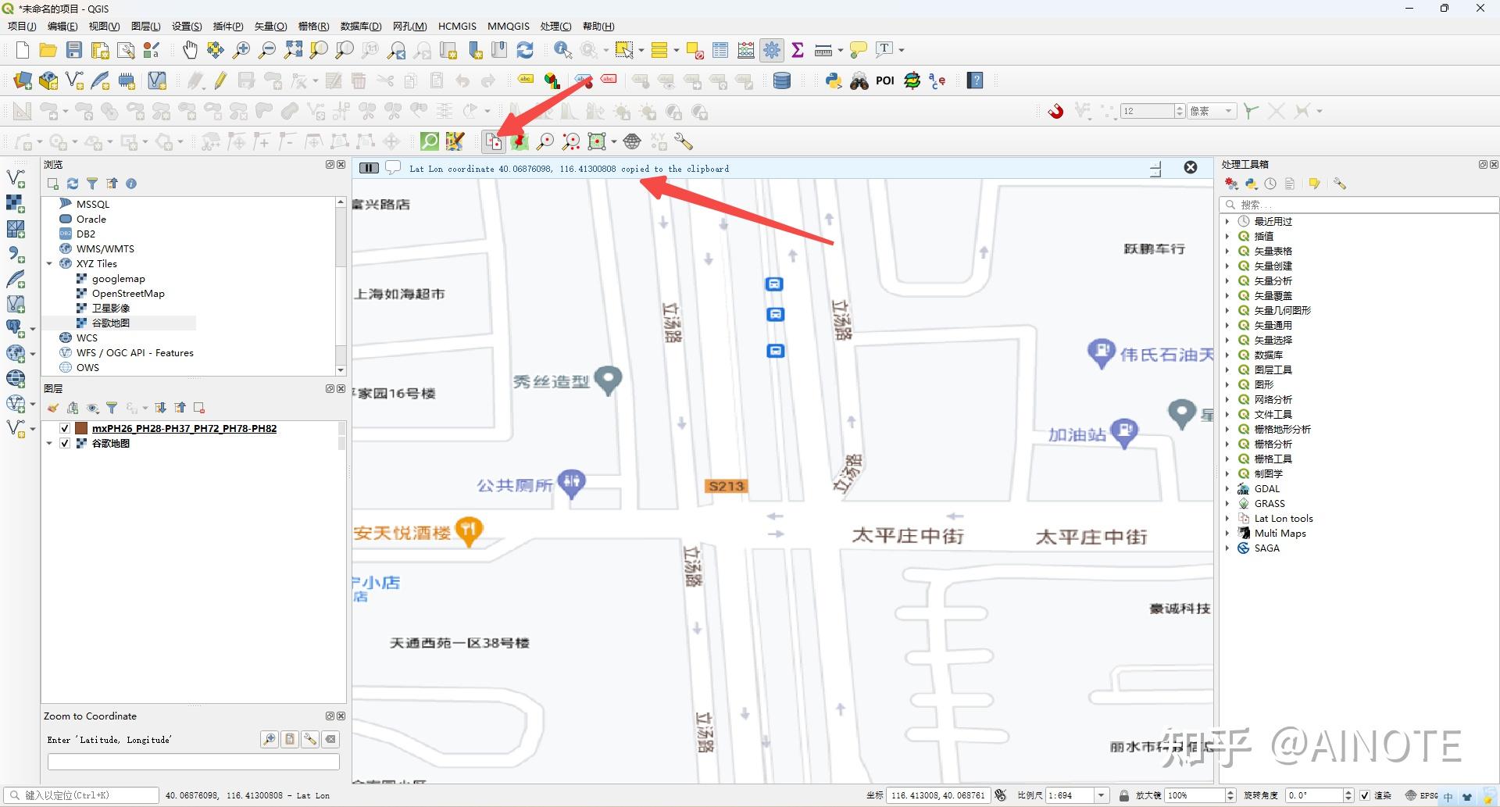
Task: Click the Lat Lon zoom-to-coordinate magnifier icon
Action: click(545, 141)
